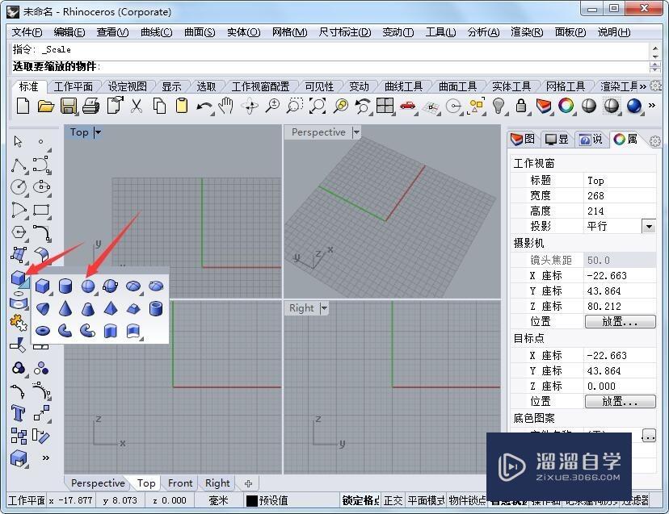Select the Tube tool from the flyout
The width and height of the screenshot is (669, 514).
[154, 311]
